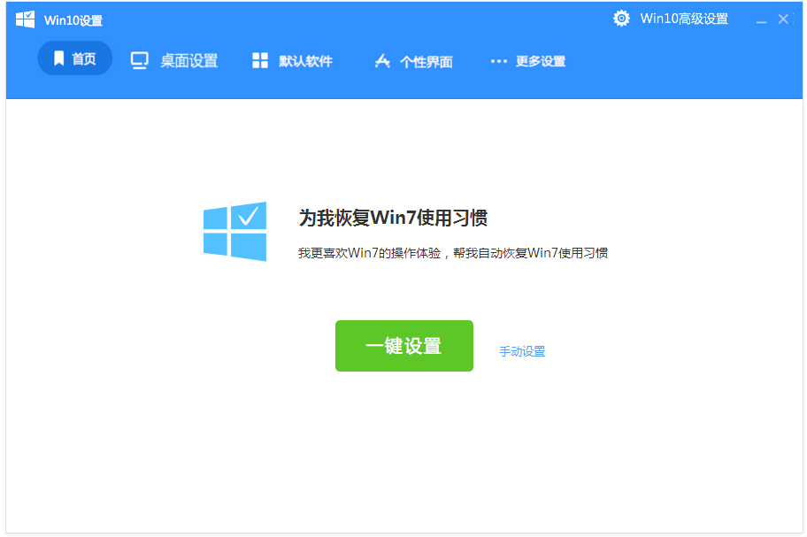Image resolution: width=807 pixels, height=537 pixels.
Task: Click the grid icon next to 默认软件
Action: click(x=260, y=60)
